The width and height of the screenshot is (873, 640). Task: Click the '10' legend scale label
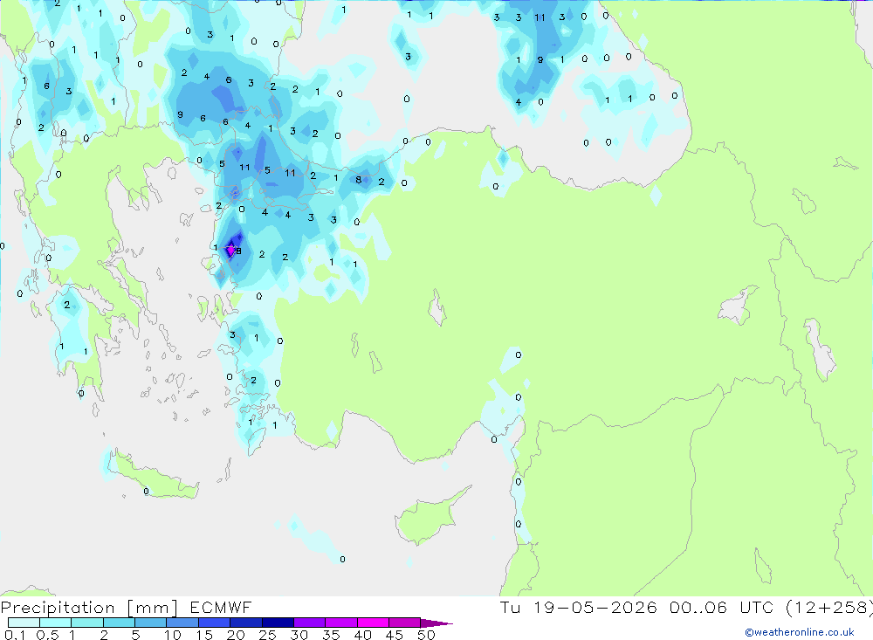(173, 635)
